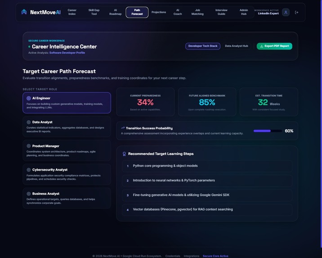Go to the Job Matching tab

coord(197,12)
